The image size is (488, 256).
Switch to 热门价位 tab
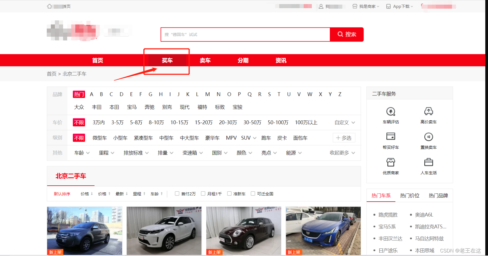tap(410, 196)
